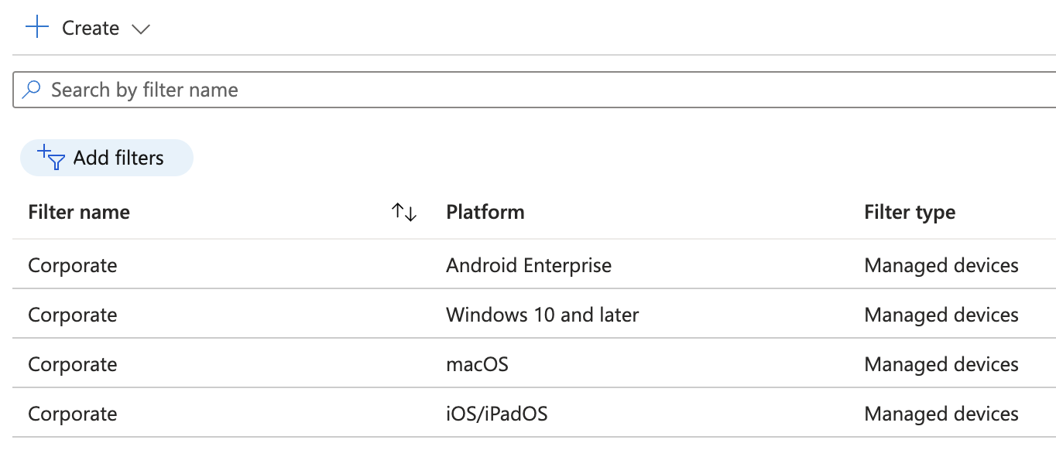Select the Windows 10 and later platform cell
The width and height of the screenshot is (1056, 450).
(542, 315)
